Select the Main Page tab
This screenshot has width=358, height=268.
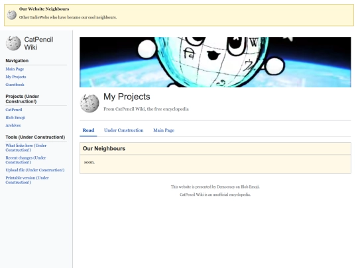point(164,130)
